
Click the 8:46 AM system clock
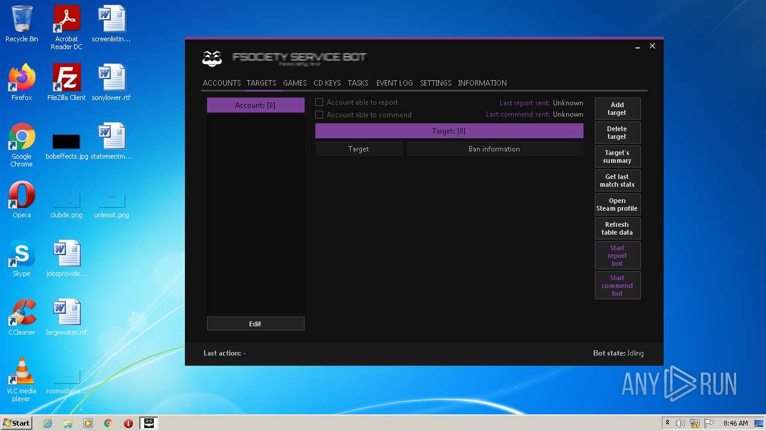click(735, 423)
